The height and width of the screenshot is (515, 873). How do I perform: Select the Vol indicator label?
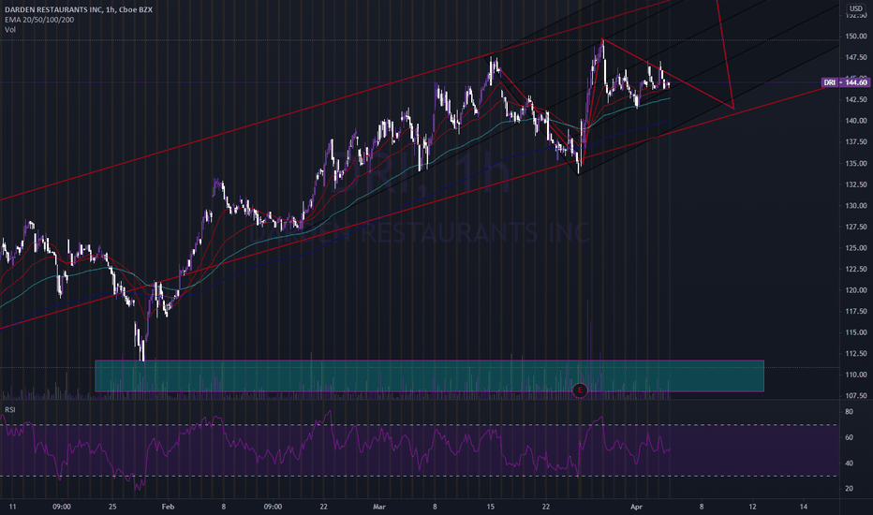point(10,30)
